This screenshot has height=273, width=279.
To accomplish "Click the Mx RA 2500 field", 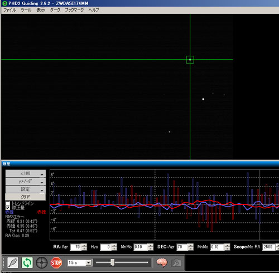I will pos(269,247).
